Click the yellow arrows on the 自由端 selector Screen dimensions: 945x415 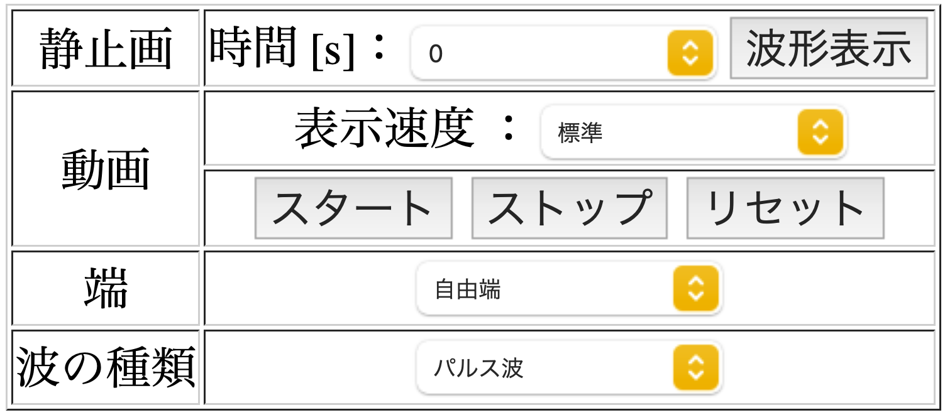coord(695,289)
